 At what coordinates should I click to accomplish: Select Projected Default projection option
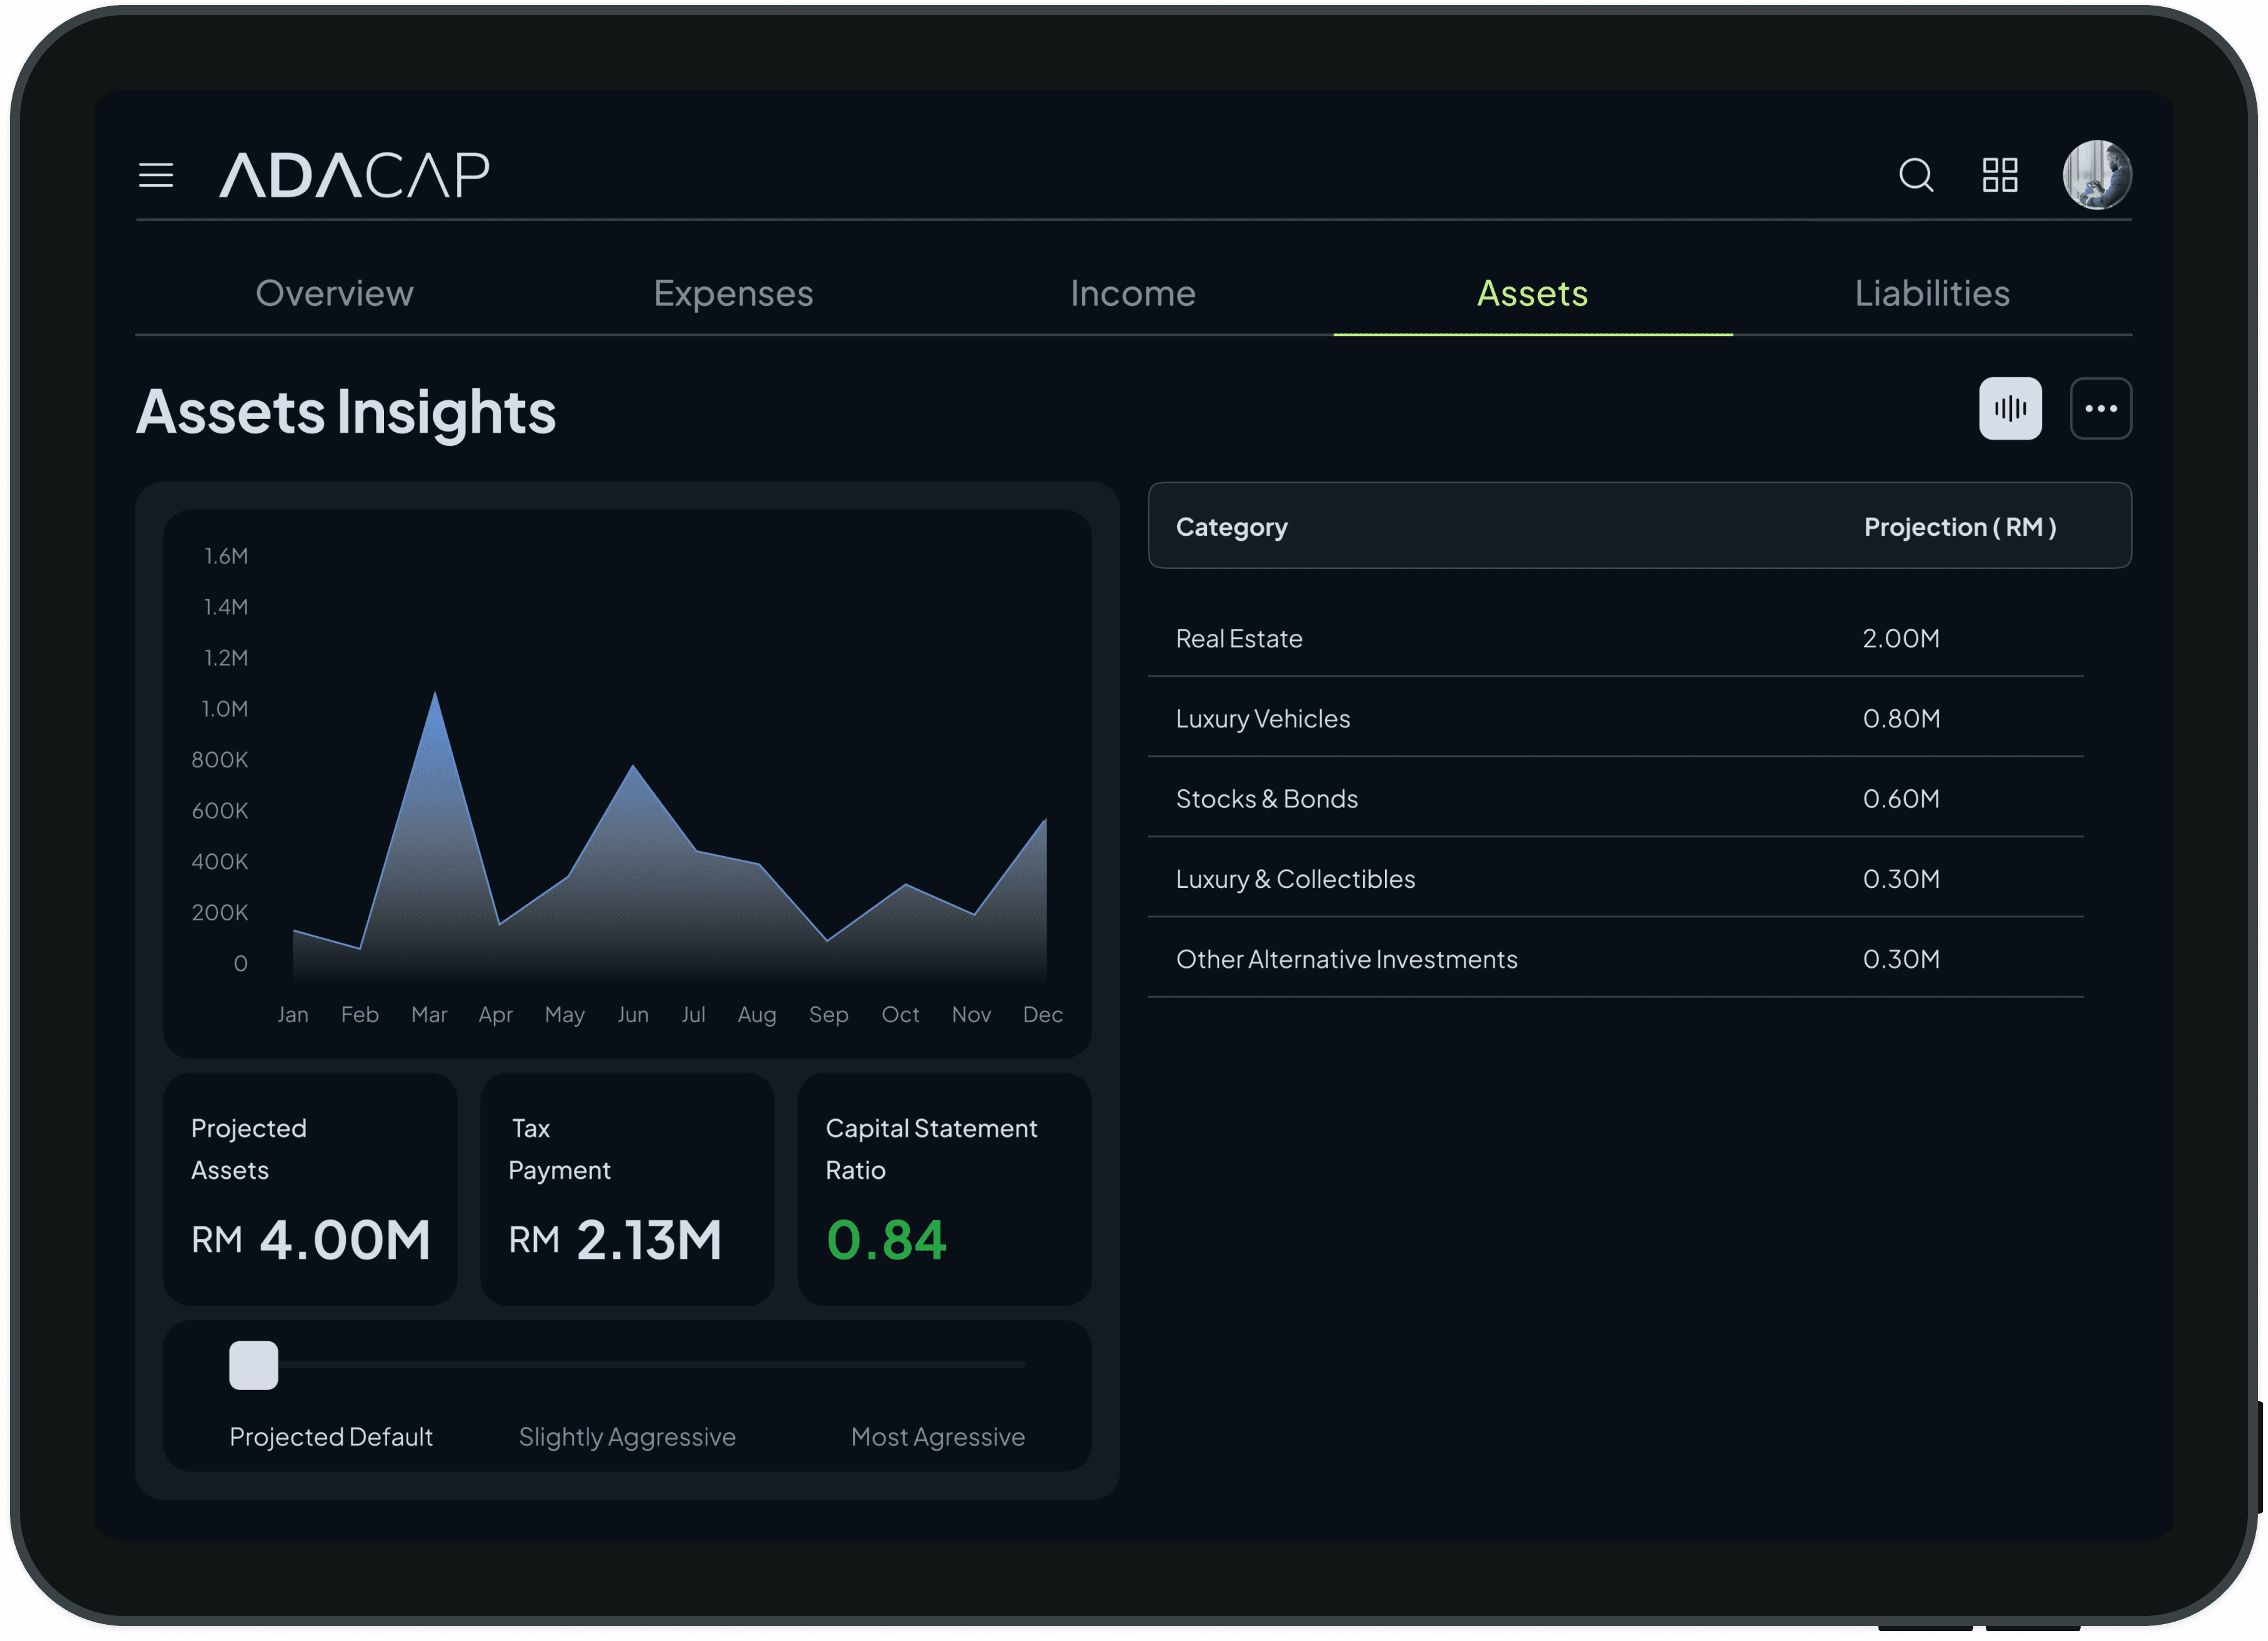click(x=331, y=1437)
